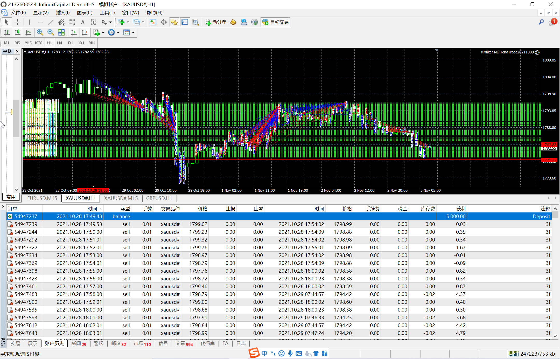Open the 文件(F) menu
This screenshot has width=560, height=359.
18,12
